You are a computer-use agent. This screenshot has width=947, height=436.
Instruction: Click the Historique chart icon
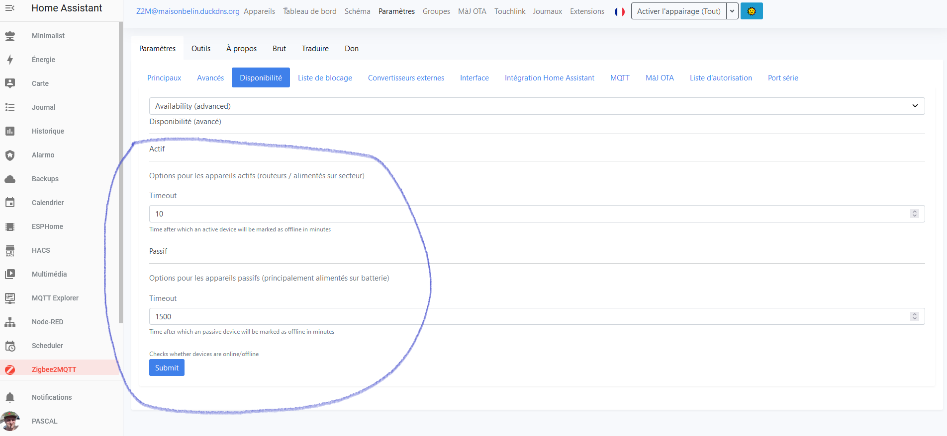pyautogui.click(x=10, y=131)
